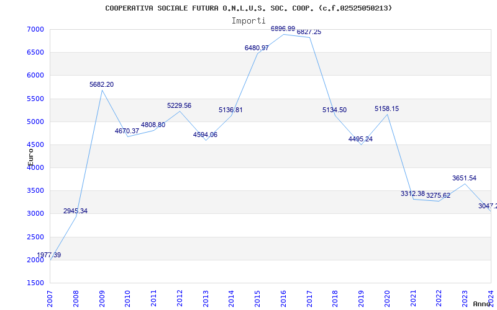Click the y-axis value 5000
This screenshot has height=310, width=497.
(x=35, y=122)
